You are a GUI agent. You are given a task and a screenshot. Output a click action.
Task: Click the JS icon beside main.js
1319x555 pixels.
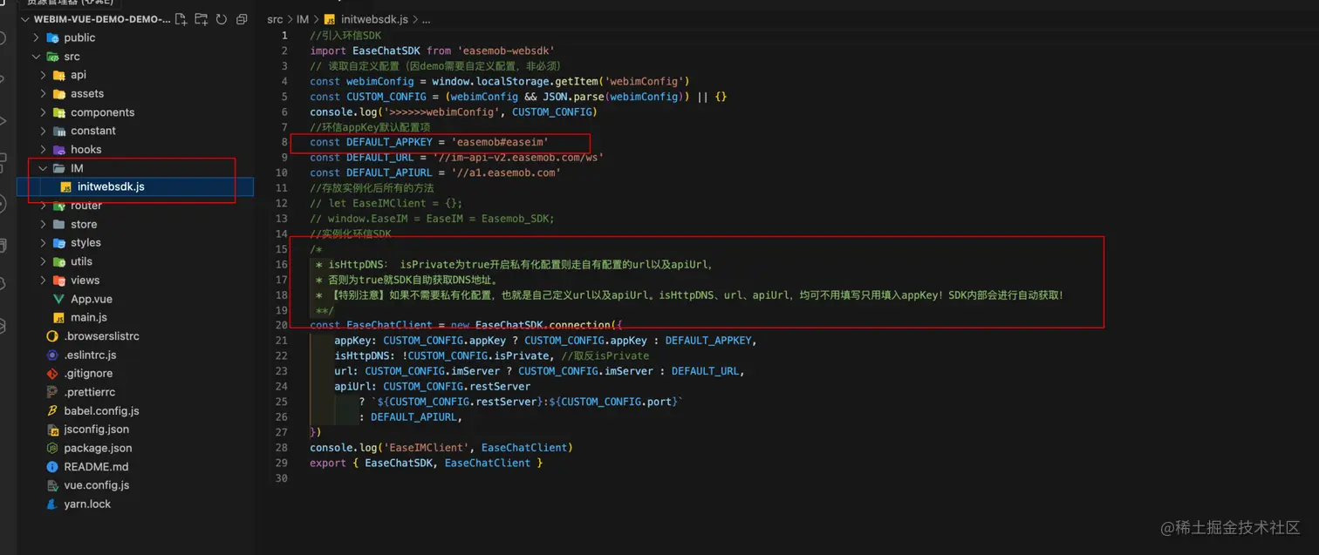[59, 318]
